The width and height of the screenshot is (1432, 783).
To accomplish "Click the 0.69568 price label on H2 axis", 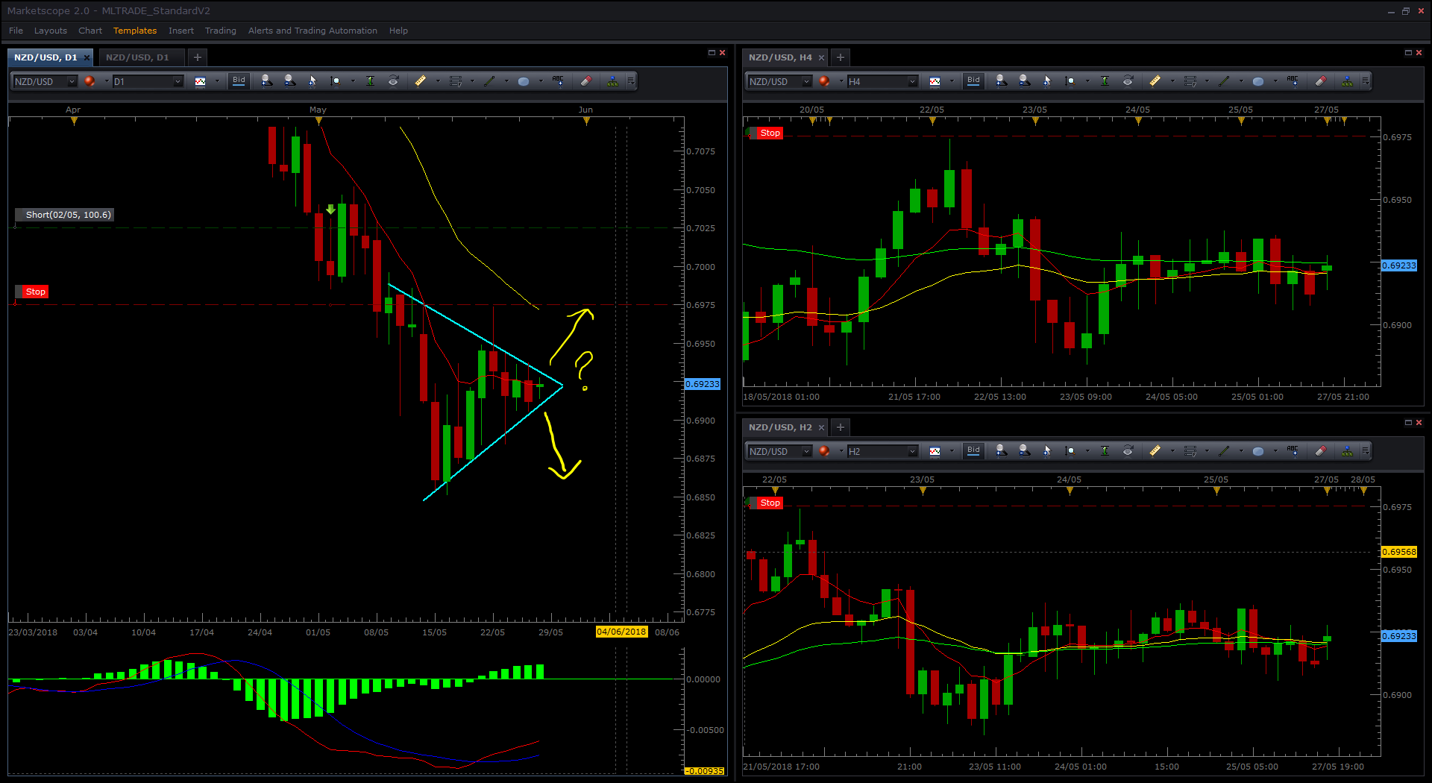I will [1398, 552].
